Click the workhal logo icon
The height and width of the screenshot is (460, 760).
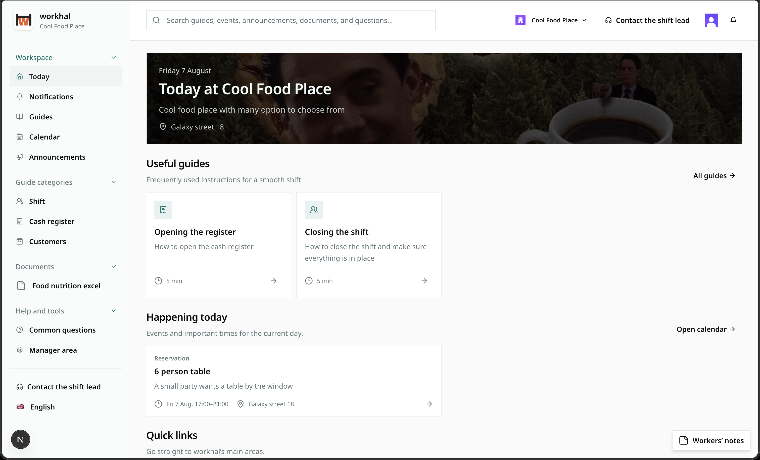click(x=23, y=20)
